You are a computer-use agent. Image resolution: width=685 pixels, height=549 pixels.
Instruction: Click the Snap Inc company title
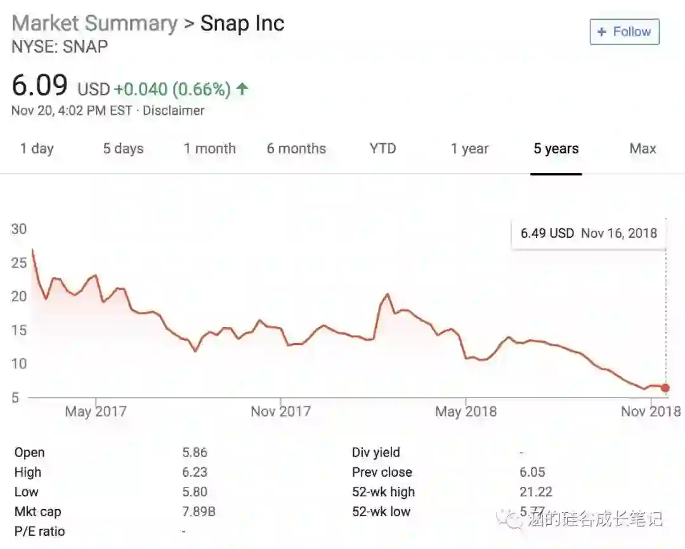[242, 23]
